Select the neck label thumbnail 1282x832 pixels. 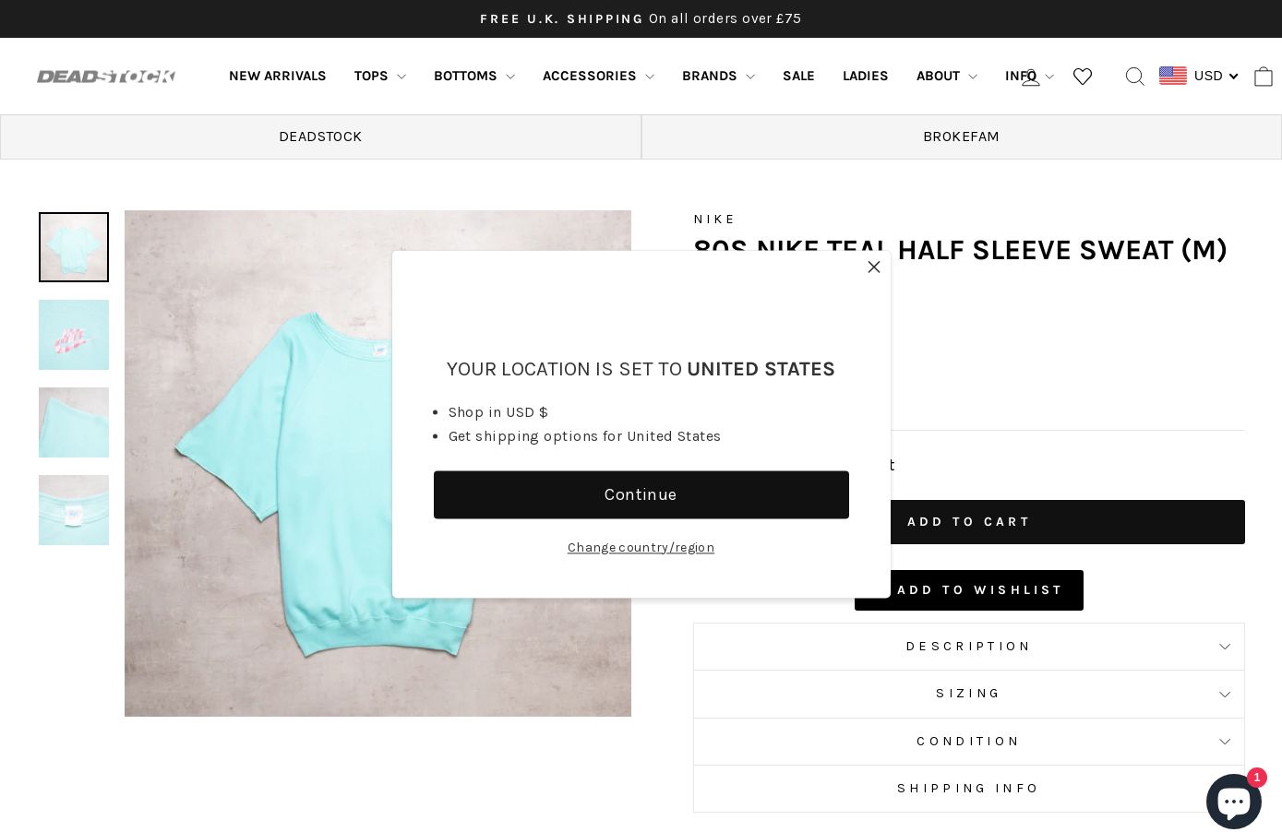[x=74, y=510]
